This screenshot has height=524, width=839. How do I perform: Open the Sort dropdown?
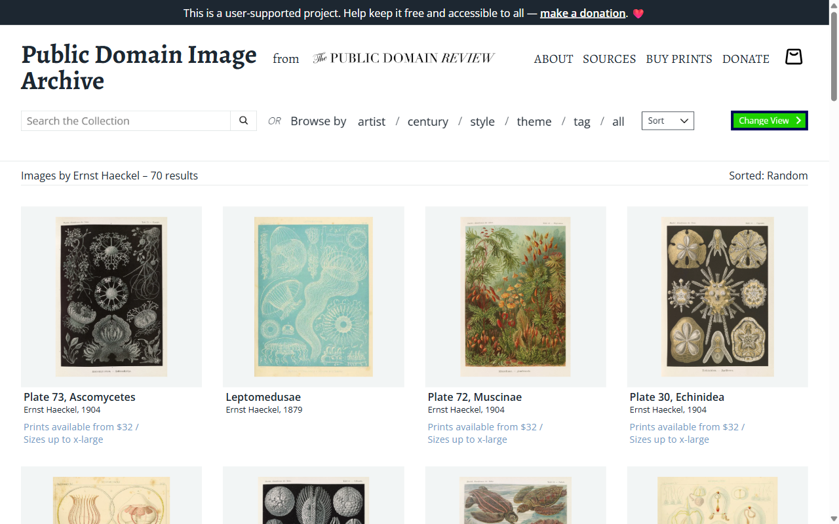(x=667, y=121)
